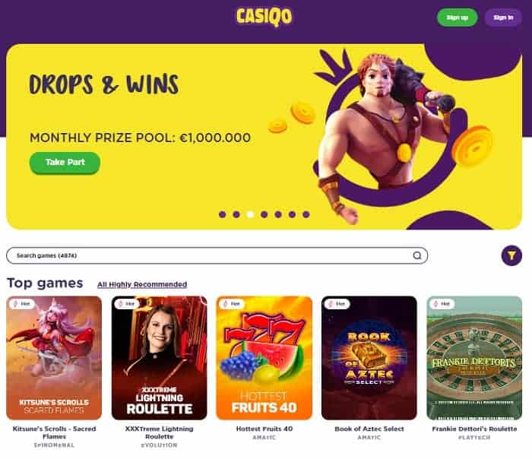
Task: Open the game filter funnel icon
Action: (x=511, y=255)
